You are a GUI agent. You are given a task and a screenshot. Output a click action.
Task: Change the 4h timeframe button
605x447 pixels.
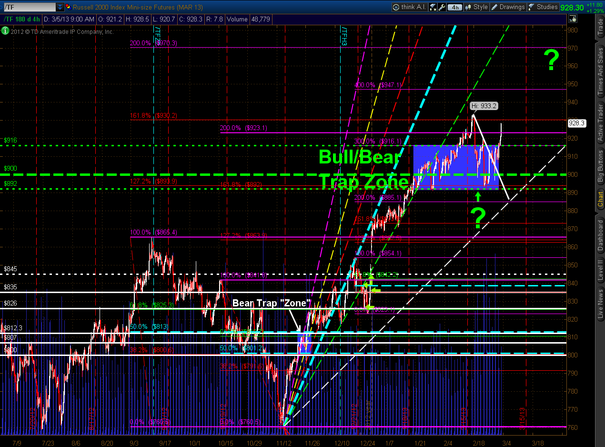pyautogui.click(x=455, y=7)
